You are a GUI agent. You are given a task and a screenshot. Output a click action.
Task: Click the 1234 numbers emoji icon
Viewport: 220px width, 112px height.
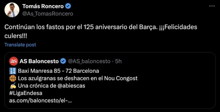pos(13,71)
